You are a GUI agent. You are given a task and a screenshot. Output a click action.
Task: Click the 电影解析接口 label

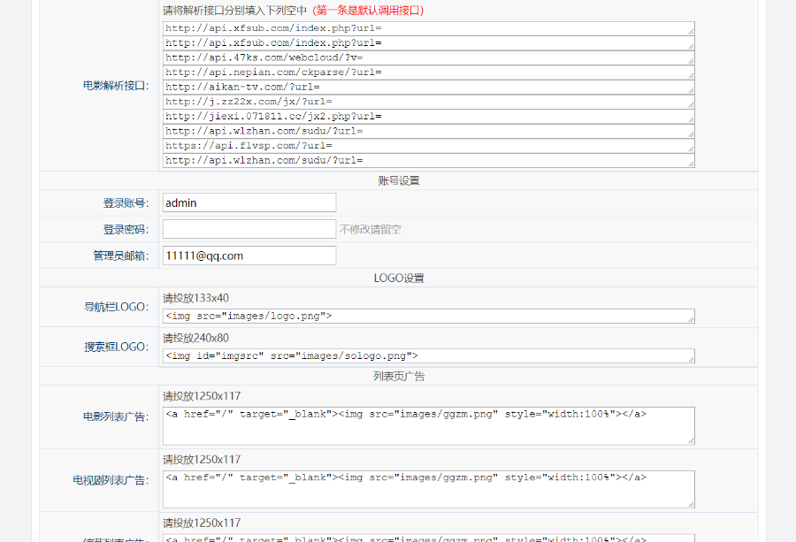[116, 86]
